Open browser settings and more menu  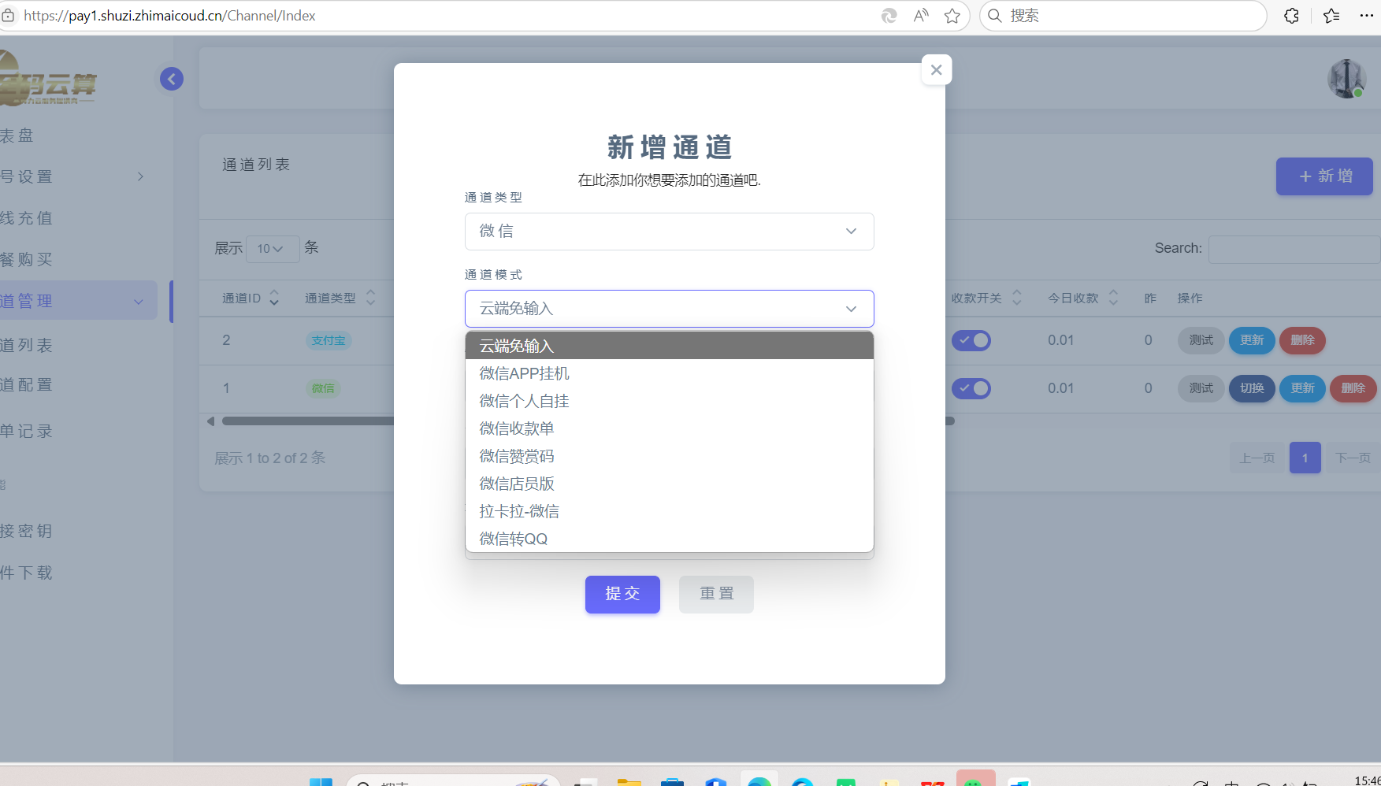(1367, 16)
